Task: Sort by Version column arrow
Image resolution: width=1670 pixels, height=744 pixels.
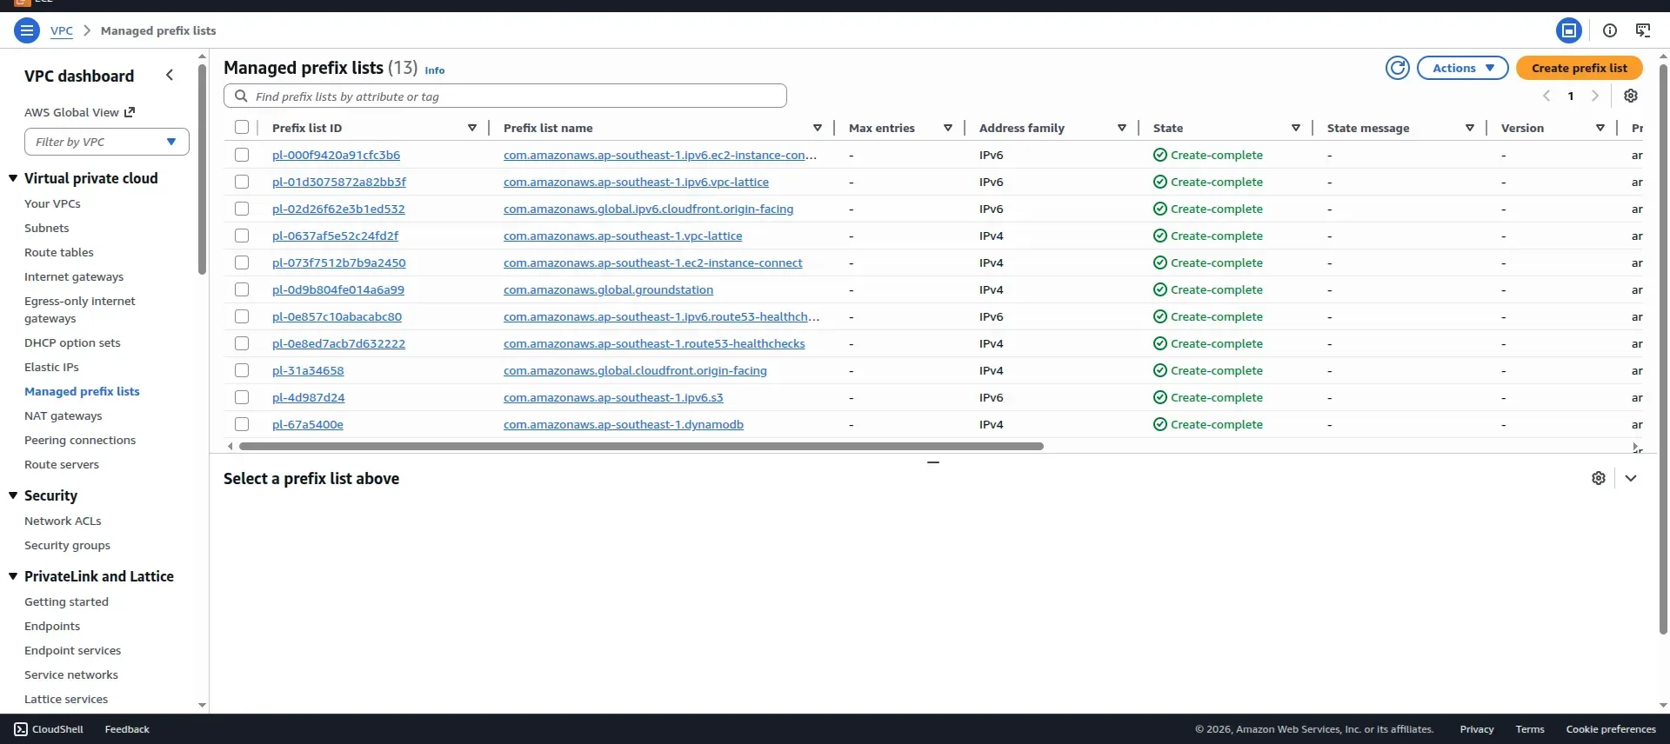Action: tap(1600, 128)
